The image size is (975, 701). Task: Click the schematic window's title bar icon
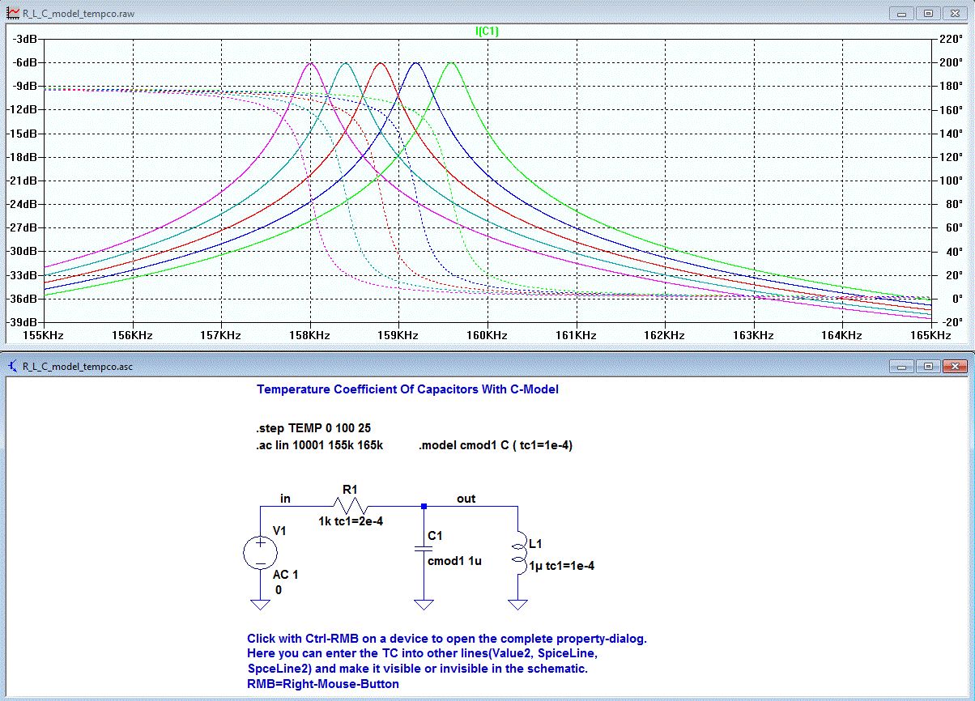[11, 367]
